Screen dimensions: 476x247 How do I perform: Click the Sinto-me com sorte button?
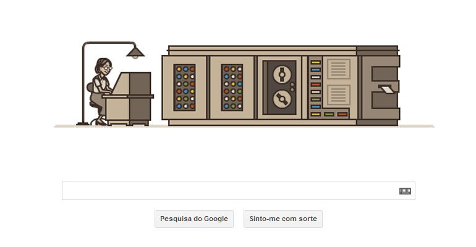point(283,219)
